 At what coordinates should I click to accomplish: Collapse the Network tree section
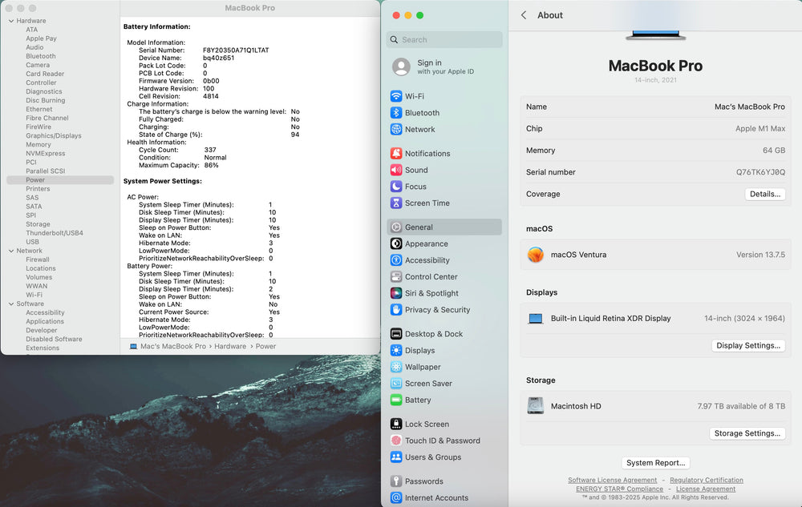pos(10,251)
